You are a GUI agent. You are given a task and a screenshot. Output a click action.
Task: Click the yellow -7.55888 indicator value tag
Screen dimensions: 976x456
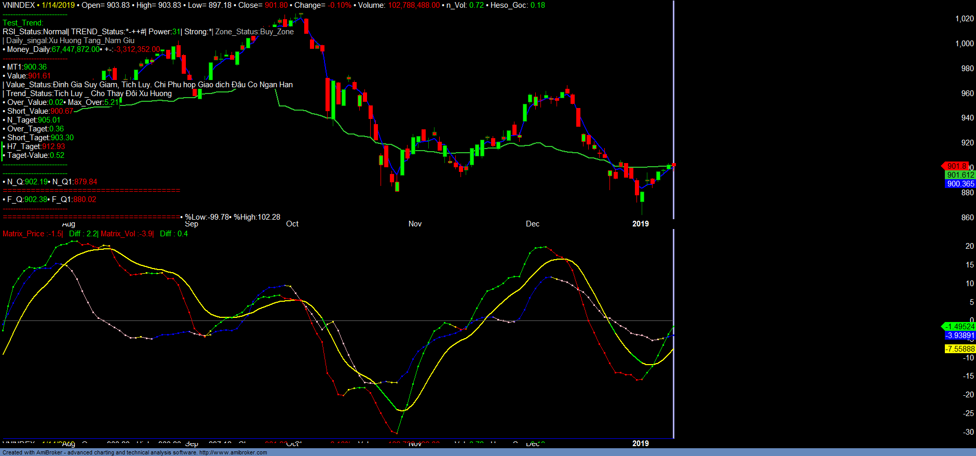959,349
